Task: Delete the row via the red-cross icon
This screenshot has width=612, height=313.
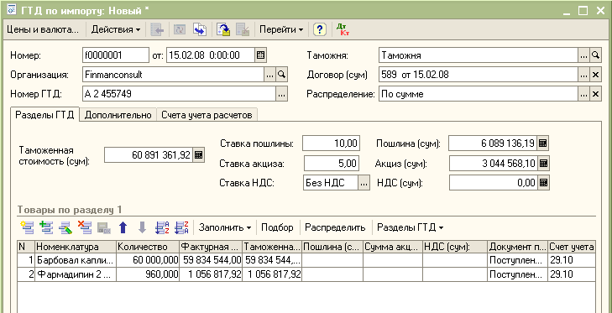Action: coord(85,227)
